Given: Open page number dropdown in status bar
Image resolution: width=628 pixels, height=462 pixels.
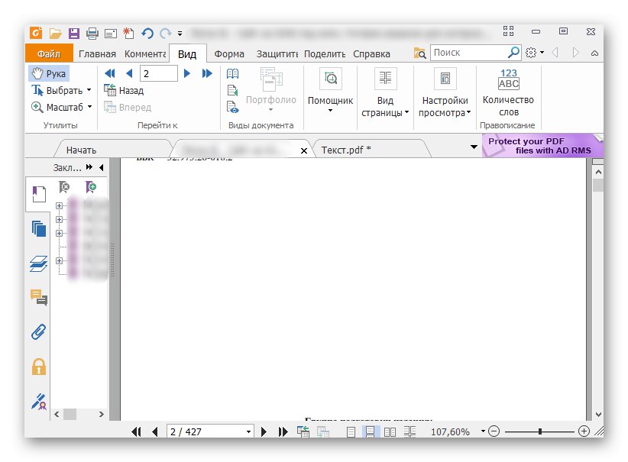Looking at the screenshot, I should [249, 431].
